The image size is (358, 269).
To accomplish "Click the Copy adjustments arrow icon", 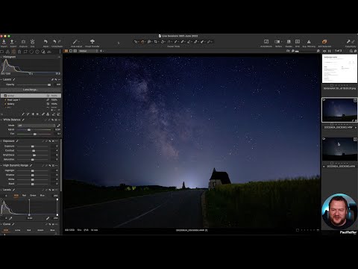I will (x=348, y=42).
